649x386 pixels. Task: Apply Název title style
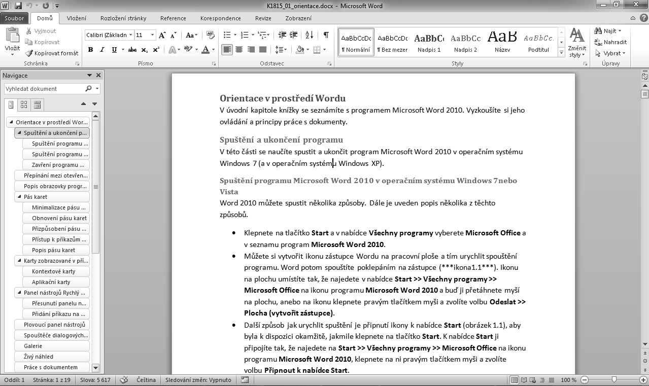[x=502, y=42]
